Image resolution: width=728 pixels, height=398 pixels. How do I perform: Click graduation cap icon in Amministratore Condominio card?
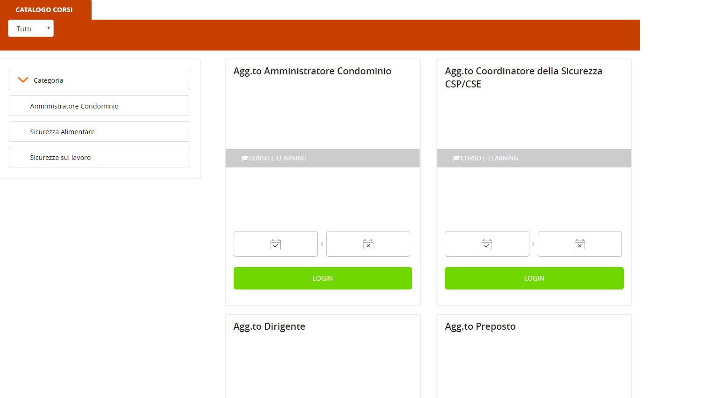point(244,158)
